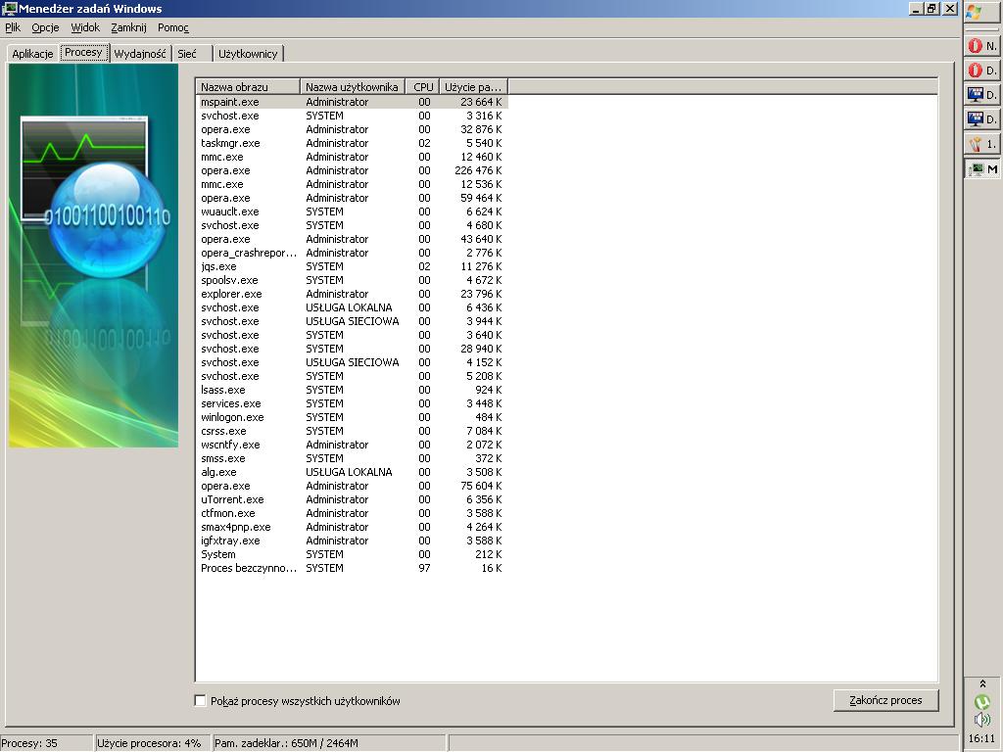
Task: Select the services.exe process row
Action: click(352, 403)
